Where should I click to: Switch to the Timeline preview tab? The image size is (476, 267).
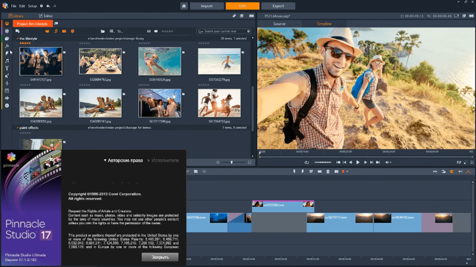point(324,24)
